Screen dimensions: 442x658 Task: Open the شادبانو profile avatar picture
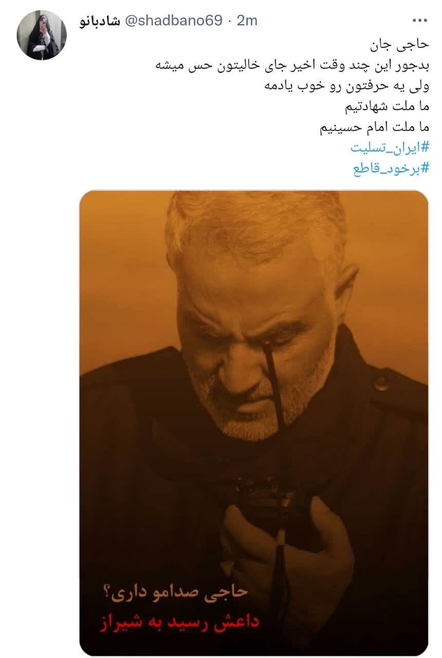point(41,35)
